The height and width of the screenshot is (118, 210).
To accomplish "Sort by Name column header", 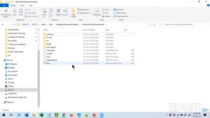I will tap(46, 30).
